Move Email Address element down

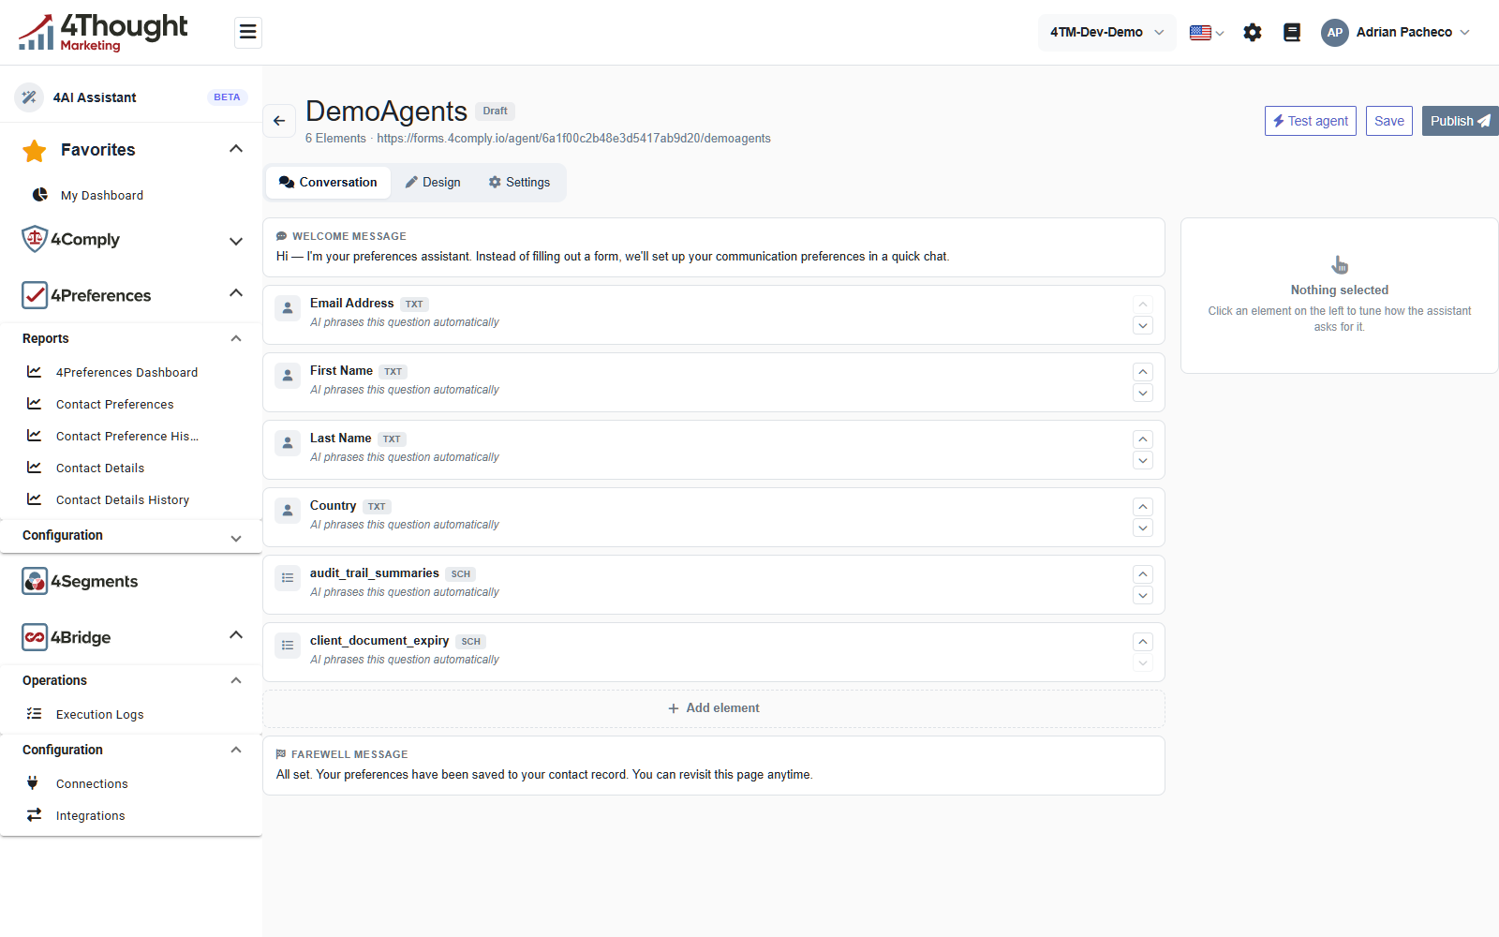[x=1143, y=326]
